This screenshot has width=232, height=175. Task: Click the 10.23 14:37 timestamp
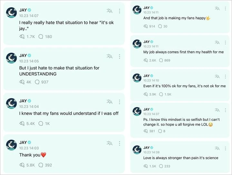click(151, 114)
